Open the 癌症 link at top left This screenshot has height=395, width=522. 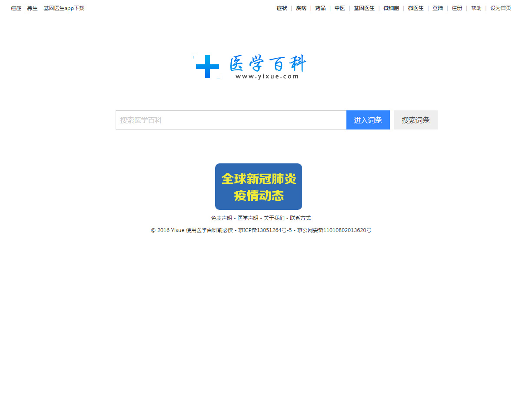click(16, 8)
